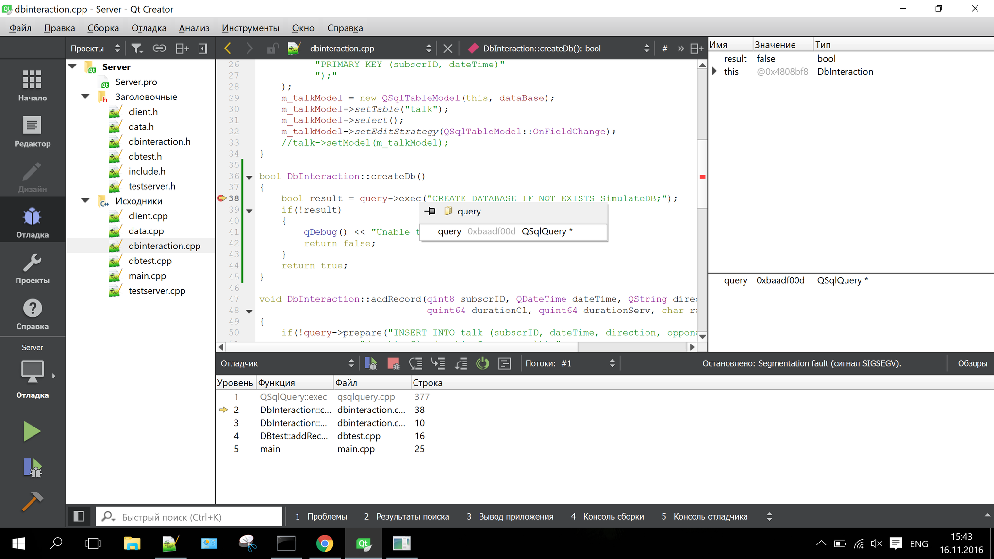The width and height of the screenshot is (994, 559).
Task: Select main stack frame row 5
Action: click(605, 449)
